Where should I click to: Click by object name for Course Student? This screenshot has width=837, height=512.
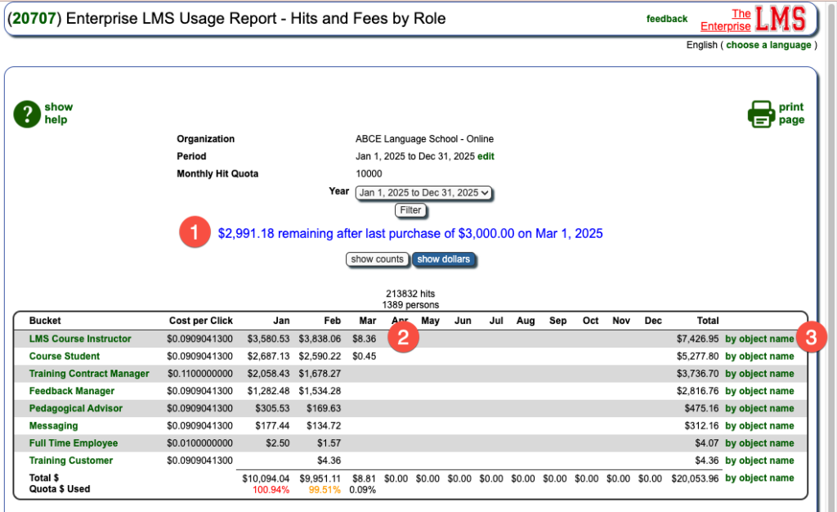759,356
